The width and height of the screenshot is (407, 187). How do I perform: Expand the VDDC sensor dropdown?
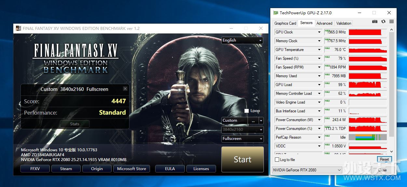point(319,146)
